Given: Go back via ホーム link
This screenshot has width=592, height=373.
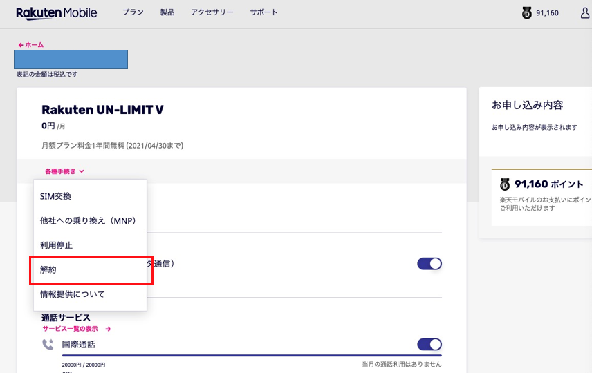Looking at the screenshot, I should point(31,44).
